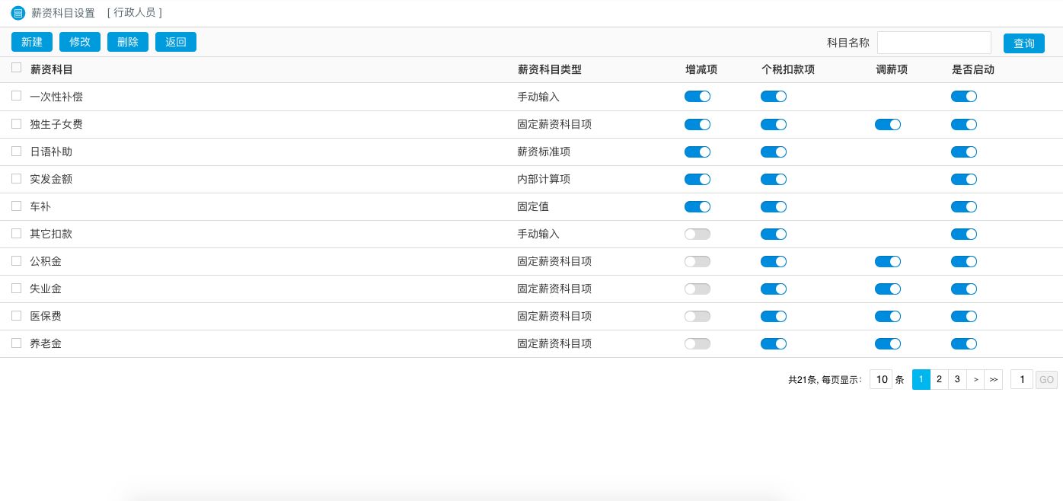
Task: Toggle 是否启动 switch for 车补
Action: (x=963, y=206)
